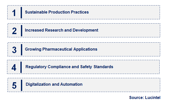Select Digitalization and Automation text

click(54, 84)
